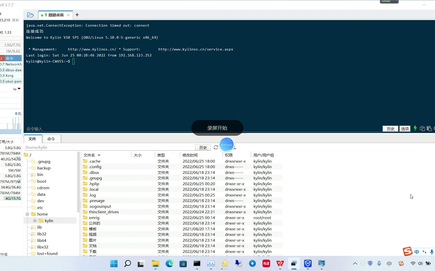435x271 pixels.
Task: Click the green lightning quick-command icon
Action: tap(415, 128)
